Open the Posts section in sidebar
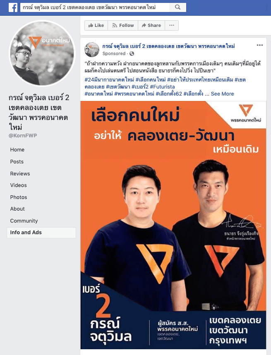The width and height of the screenshot is (271, 355). (x=17, y=162)
